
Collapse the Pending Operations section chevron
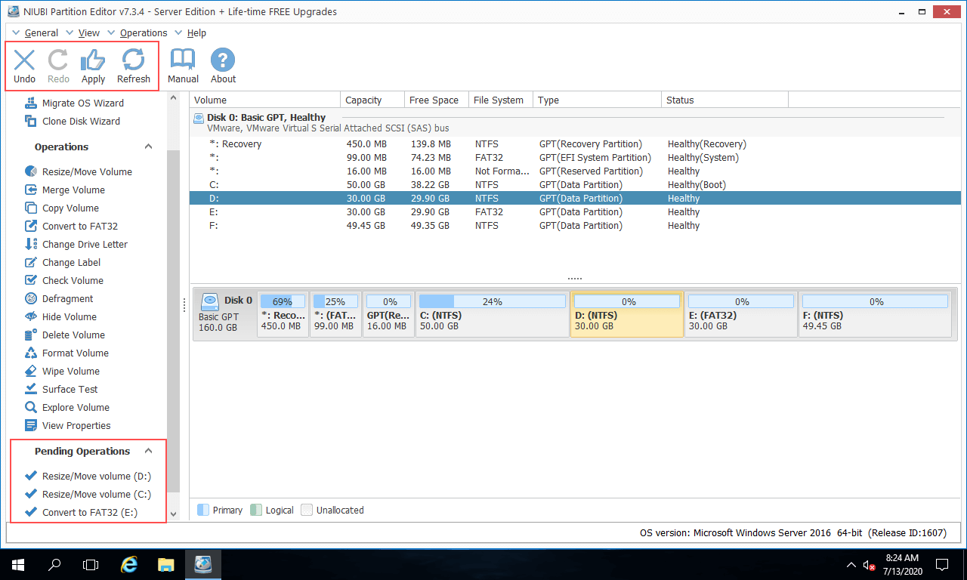149,452
